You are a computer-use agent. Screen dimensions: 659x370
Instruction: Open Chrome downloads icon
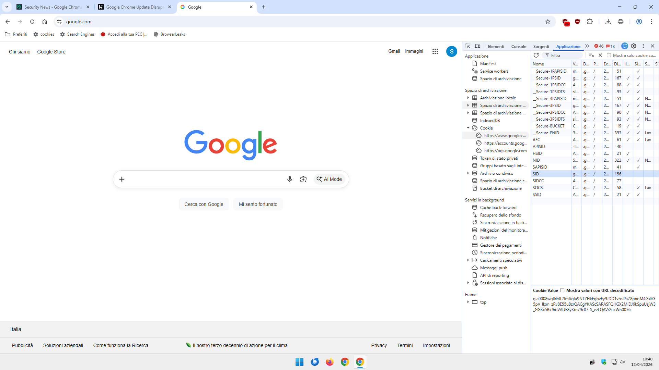pos(608,22)
